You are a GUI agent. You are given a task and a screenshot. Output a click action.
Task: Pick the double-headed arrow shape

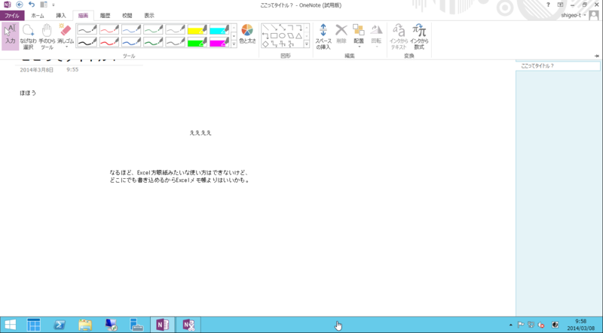282,27
